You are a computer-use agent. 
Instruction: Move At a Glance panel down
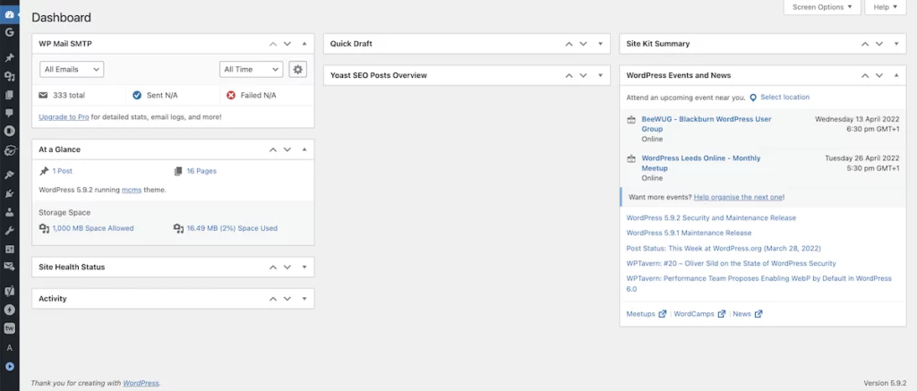(x=287, y=149)
